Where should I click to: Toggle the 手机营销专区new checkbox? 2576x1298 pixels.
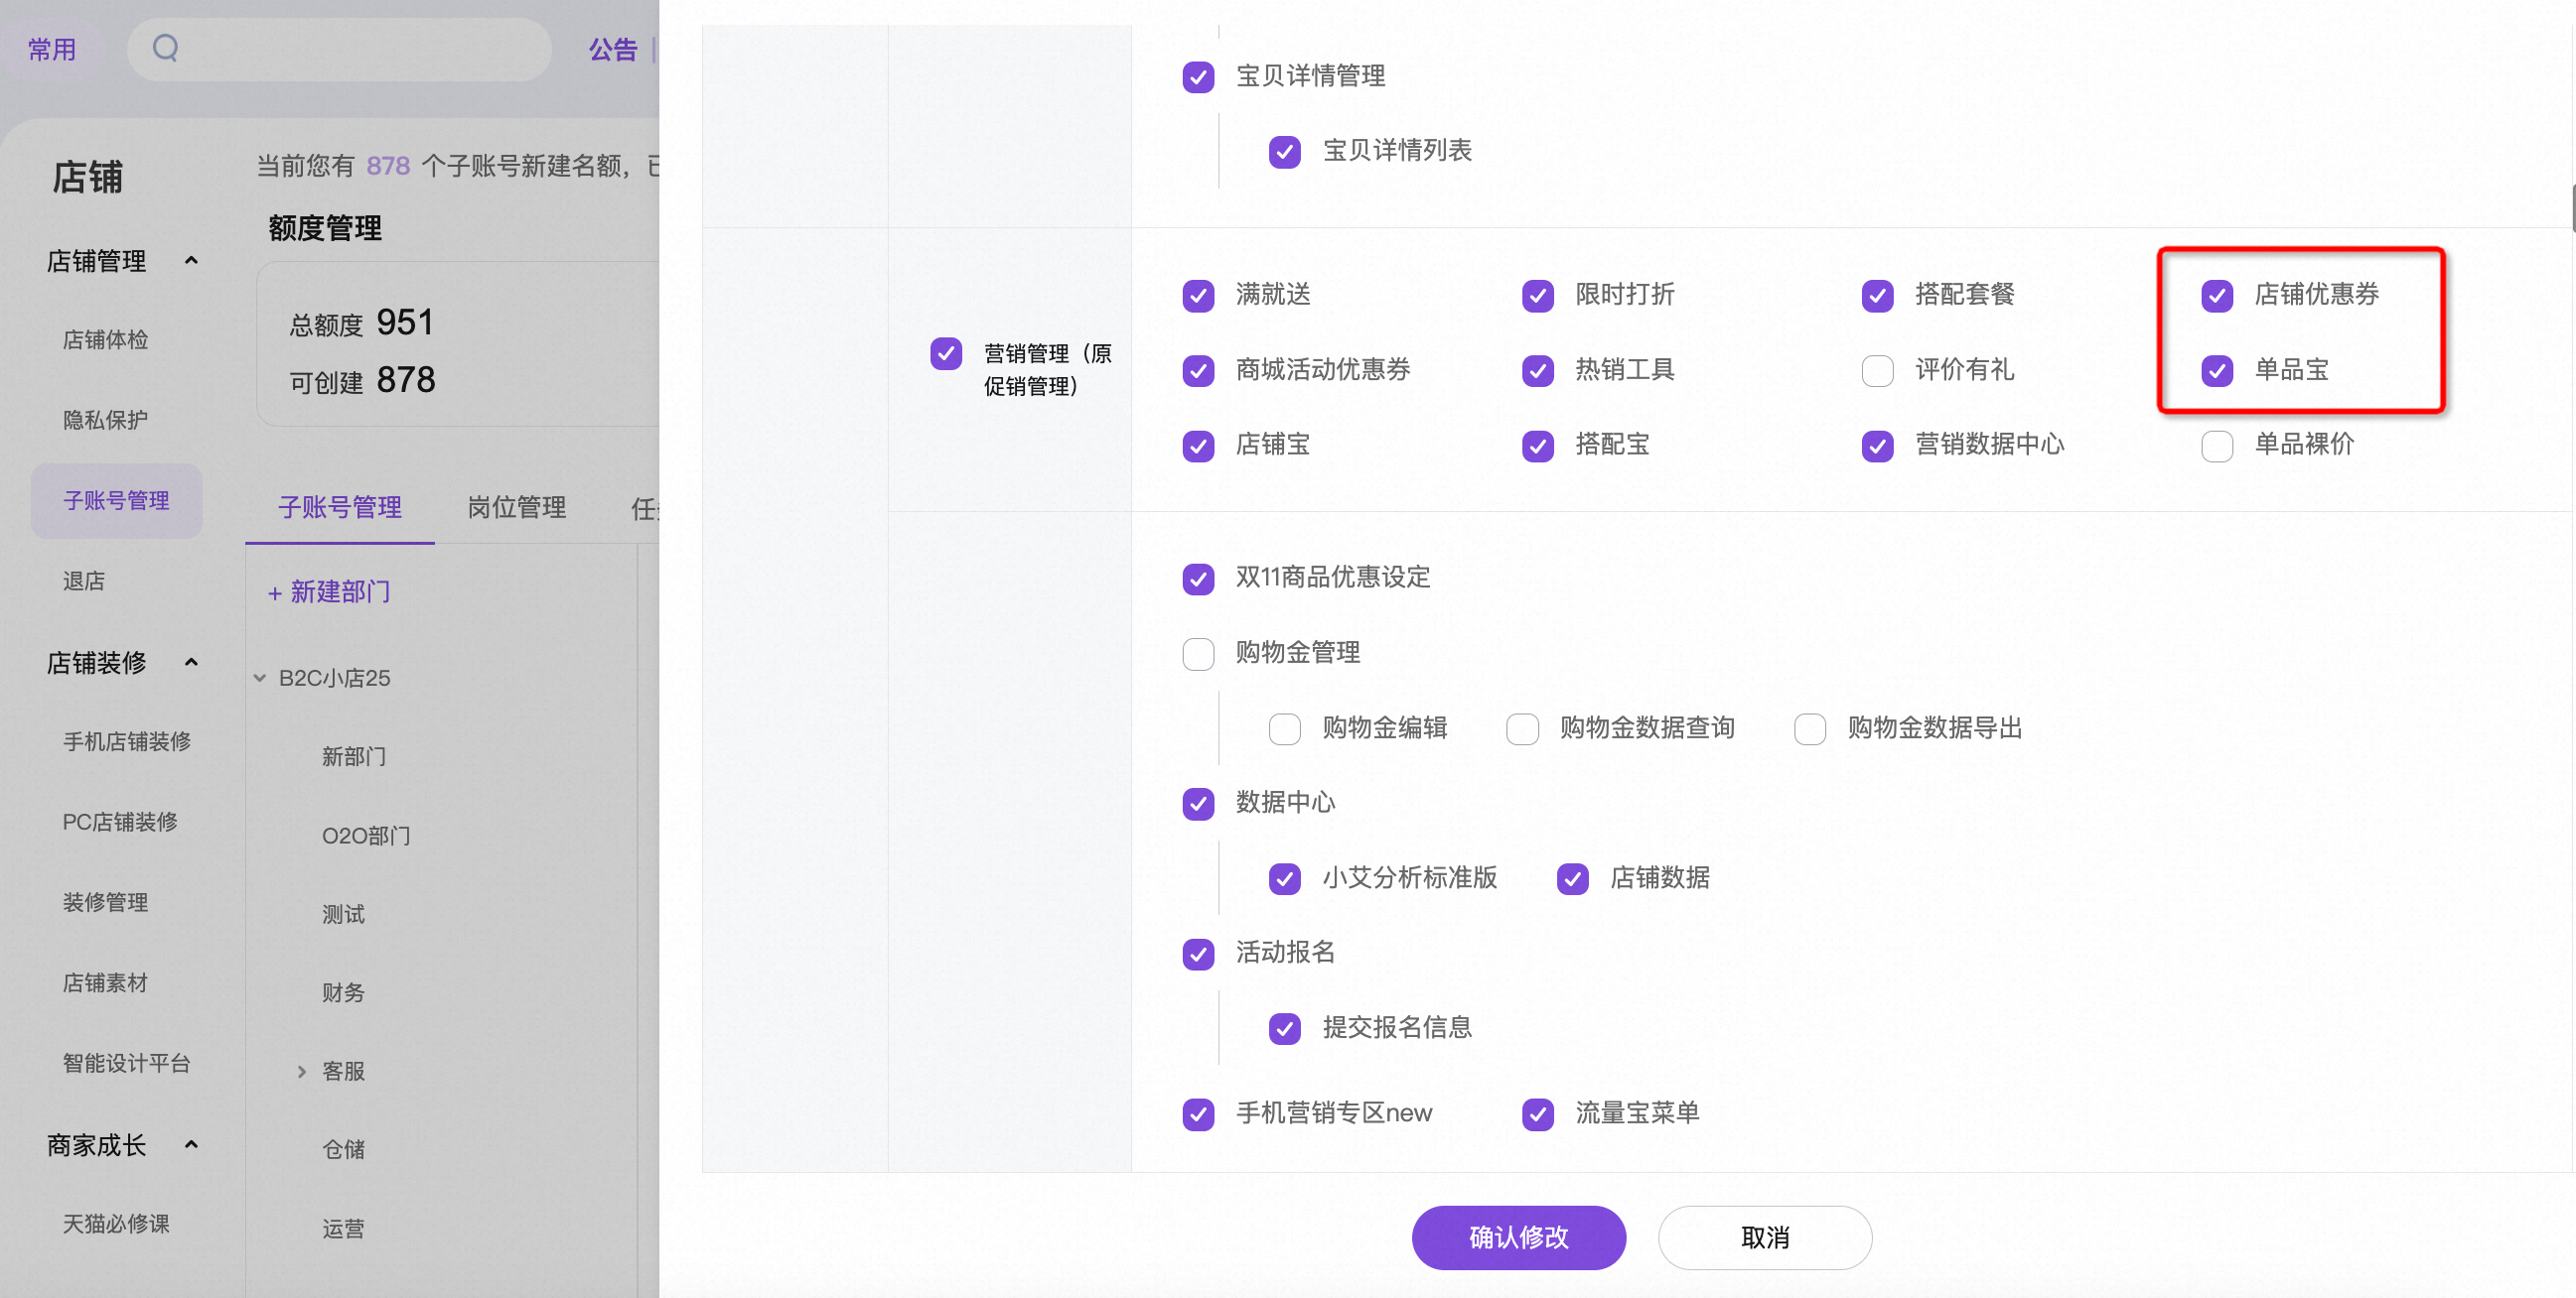(x=1198, y=1114)
